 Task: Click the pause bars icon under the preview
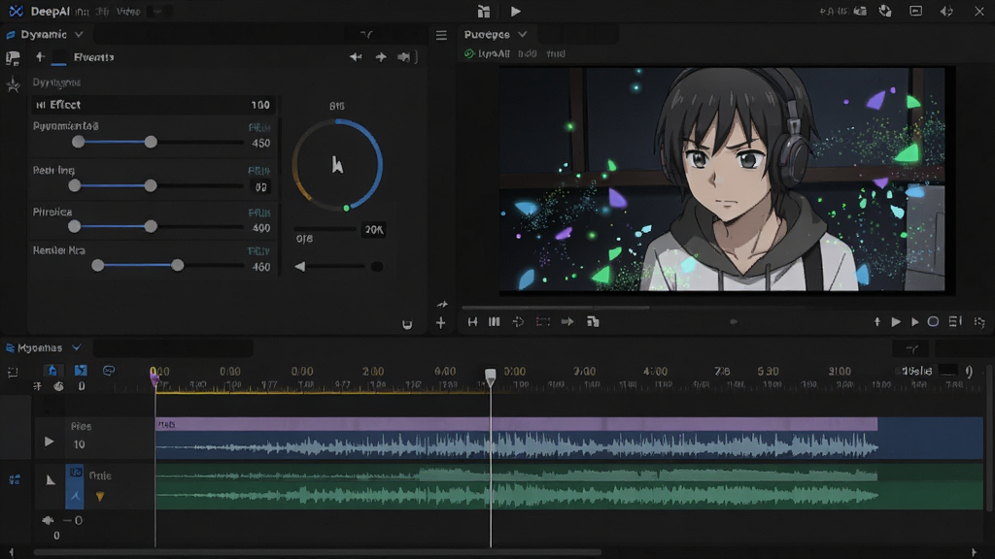[x=495, y=322]
